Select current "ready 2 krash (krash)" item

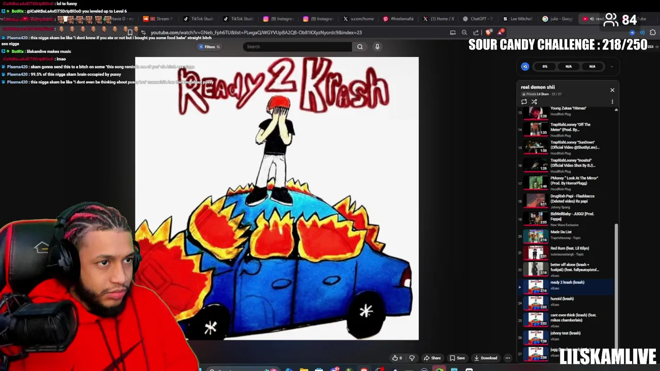tap(566, 286)
